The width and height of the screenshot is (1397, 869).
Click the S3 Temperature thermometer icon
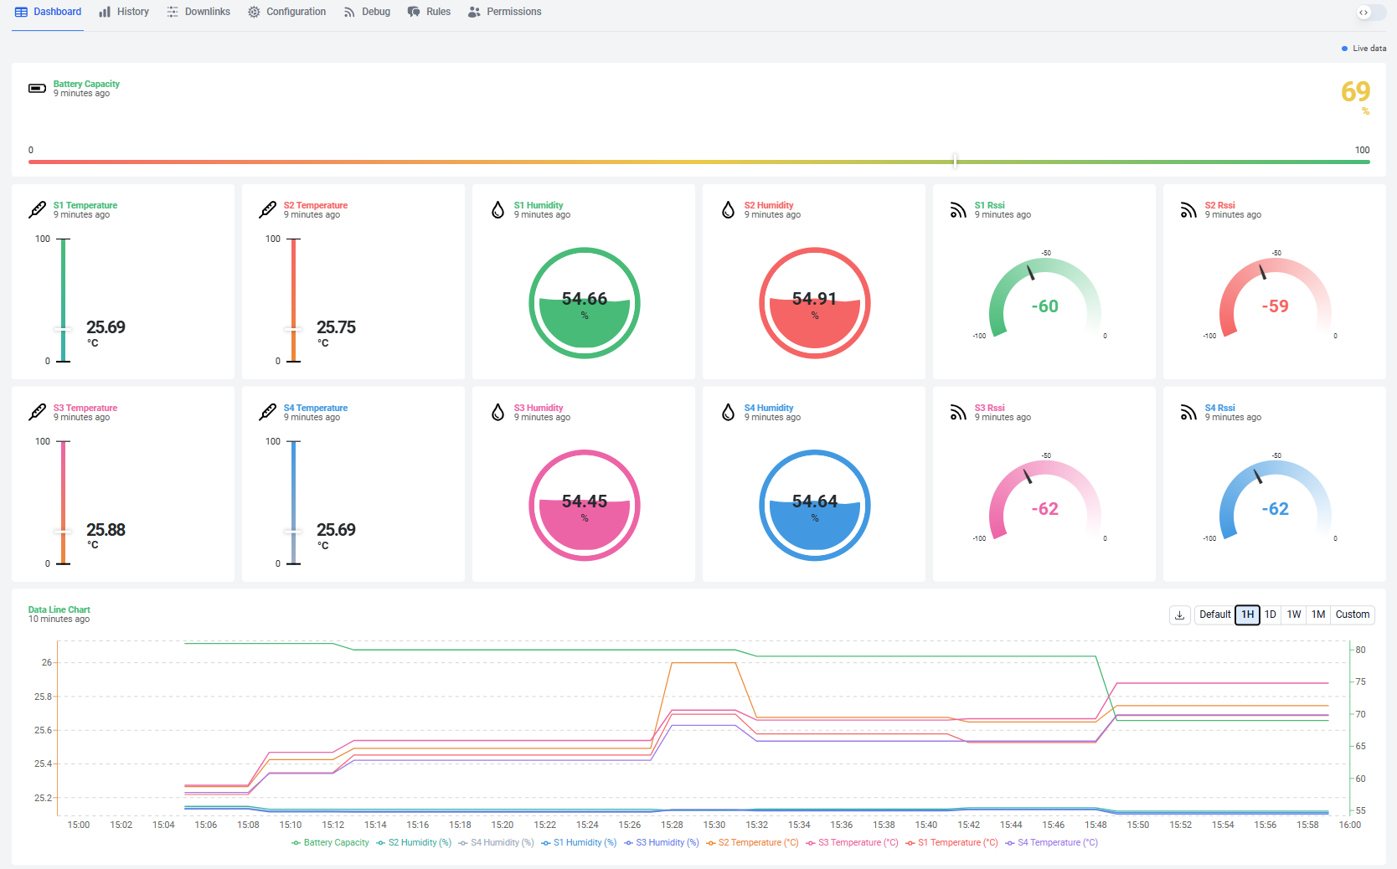pos(37,412)
